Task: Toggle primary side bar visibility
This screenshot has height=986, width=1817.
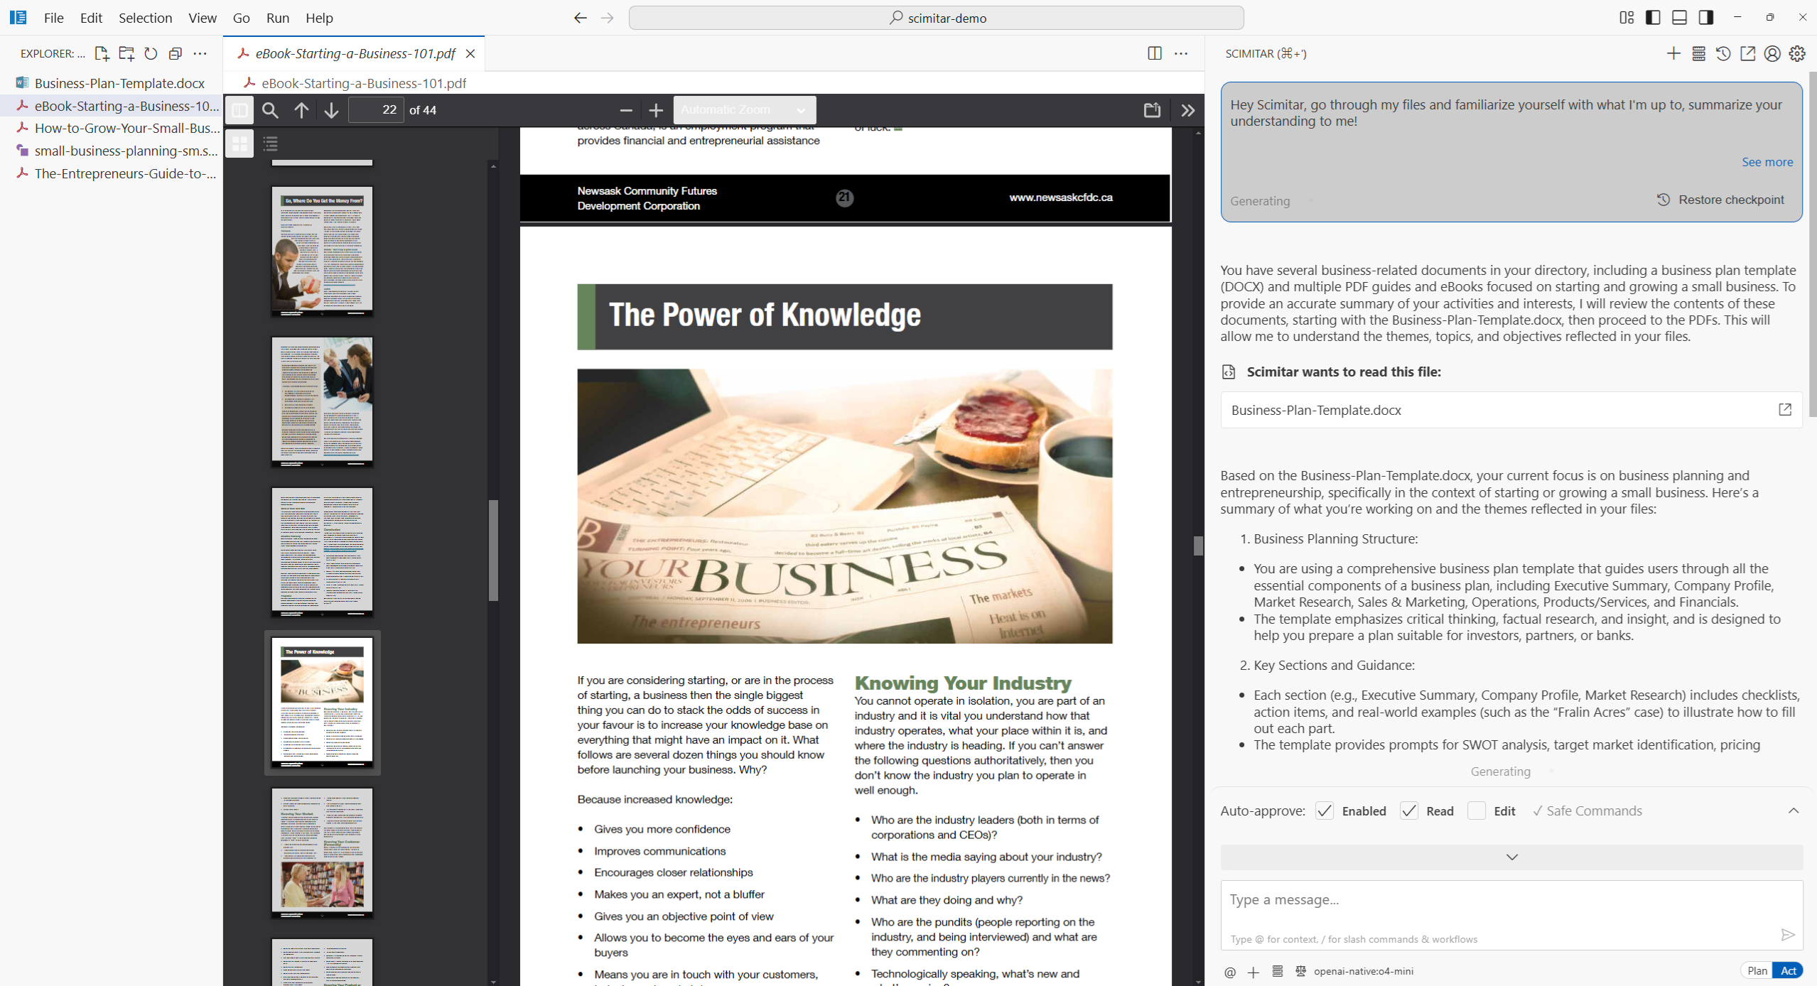Action: point(1653,18)
